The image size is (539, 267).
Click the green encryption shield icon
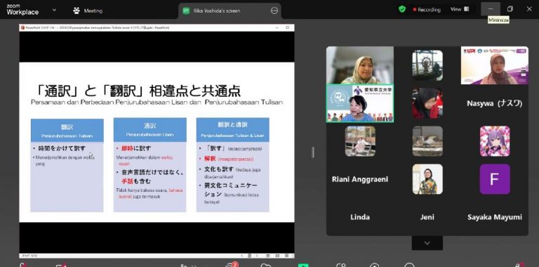click(402, 9)
